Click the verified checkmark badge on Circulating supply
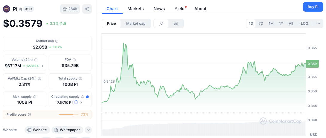 click(87, 97)
